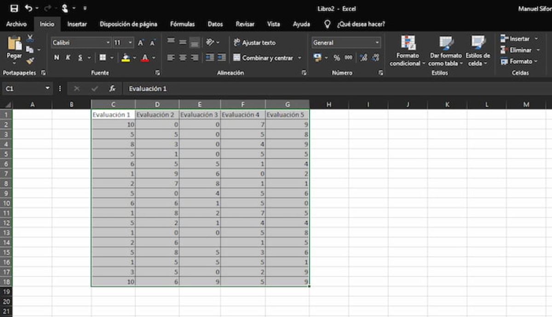Expand the General number format dropdown
This screenshot has width=552, height=317.
378,42
